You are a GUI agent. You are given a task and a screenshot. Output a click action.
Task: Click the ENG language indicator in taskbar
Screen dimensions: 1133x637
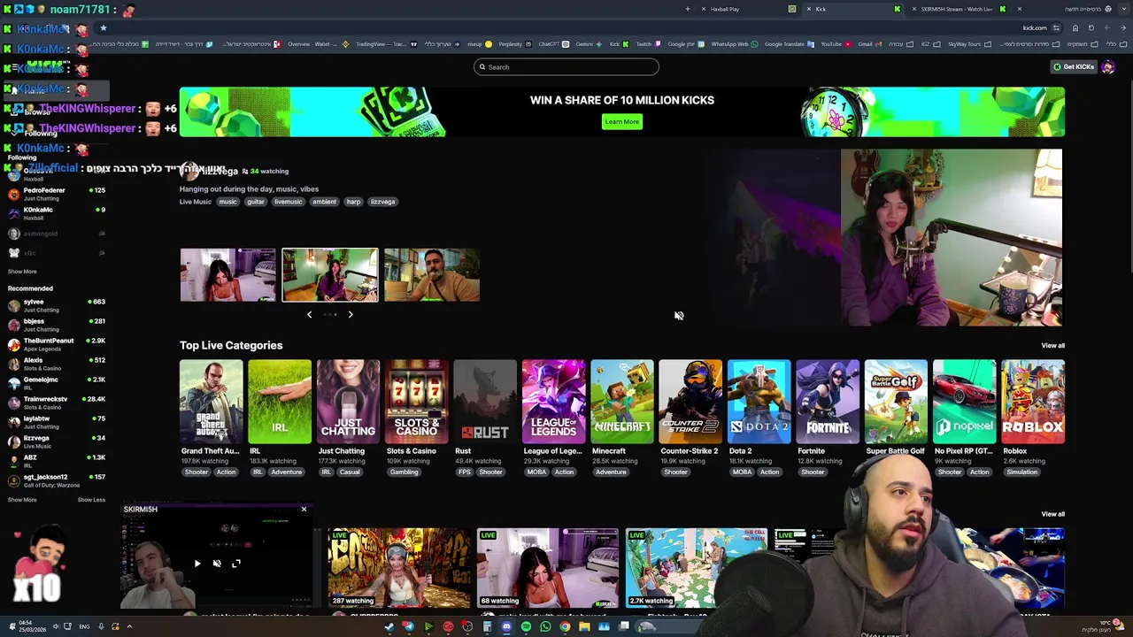pos(84,627)
